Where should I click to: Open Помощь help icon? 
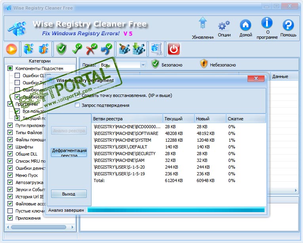288,28
